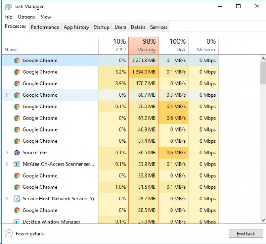Screen dimensions: 266x244
Task: Sort by the Disk column header
Action: (174, 46)
